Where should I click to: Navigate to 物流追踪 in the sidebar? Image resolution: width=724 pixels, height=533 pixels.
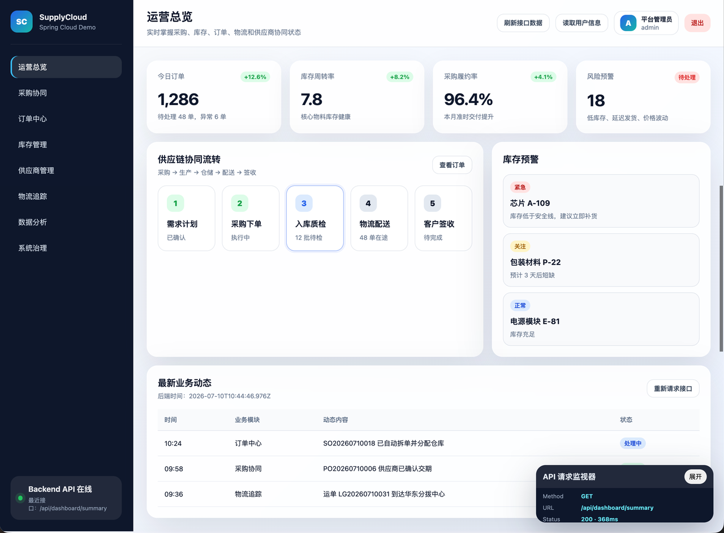(66, 196)
